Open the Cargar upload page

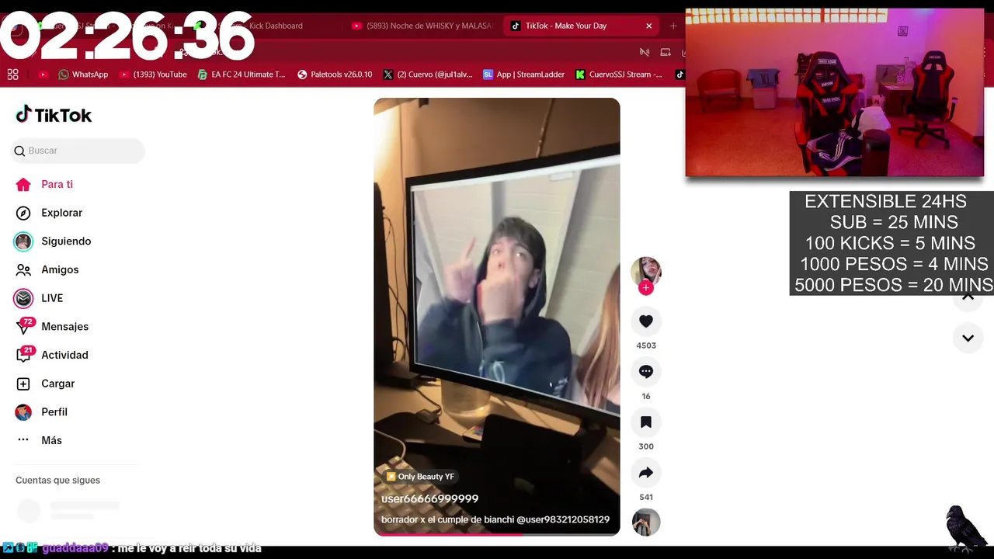coord(45,384)
